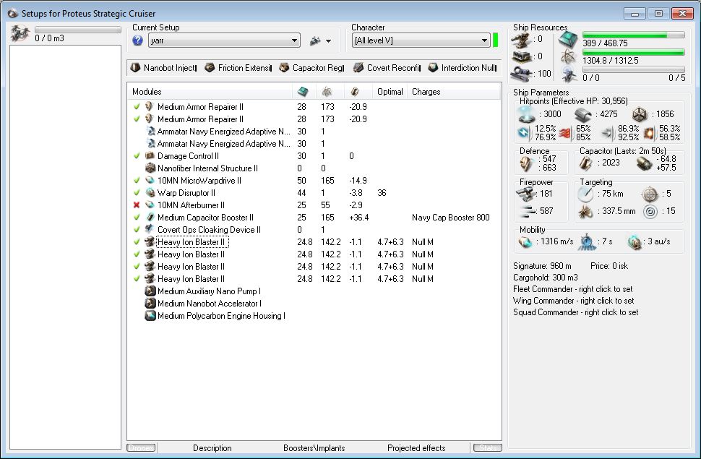Screen dimensions: 701x459
Task: Click the Covert Ops Cloaking Device icon
Action: (x=150, y=230)
